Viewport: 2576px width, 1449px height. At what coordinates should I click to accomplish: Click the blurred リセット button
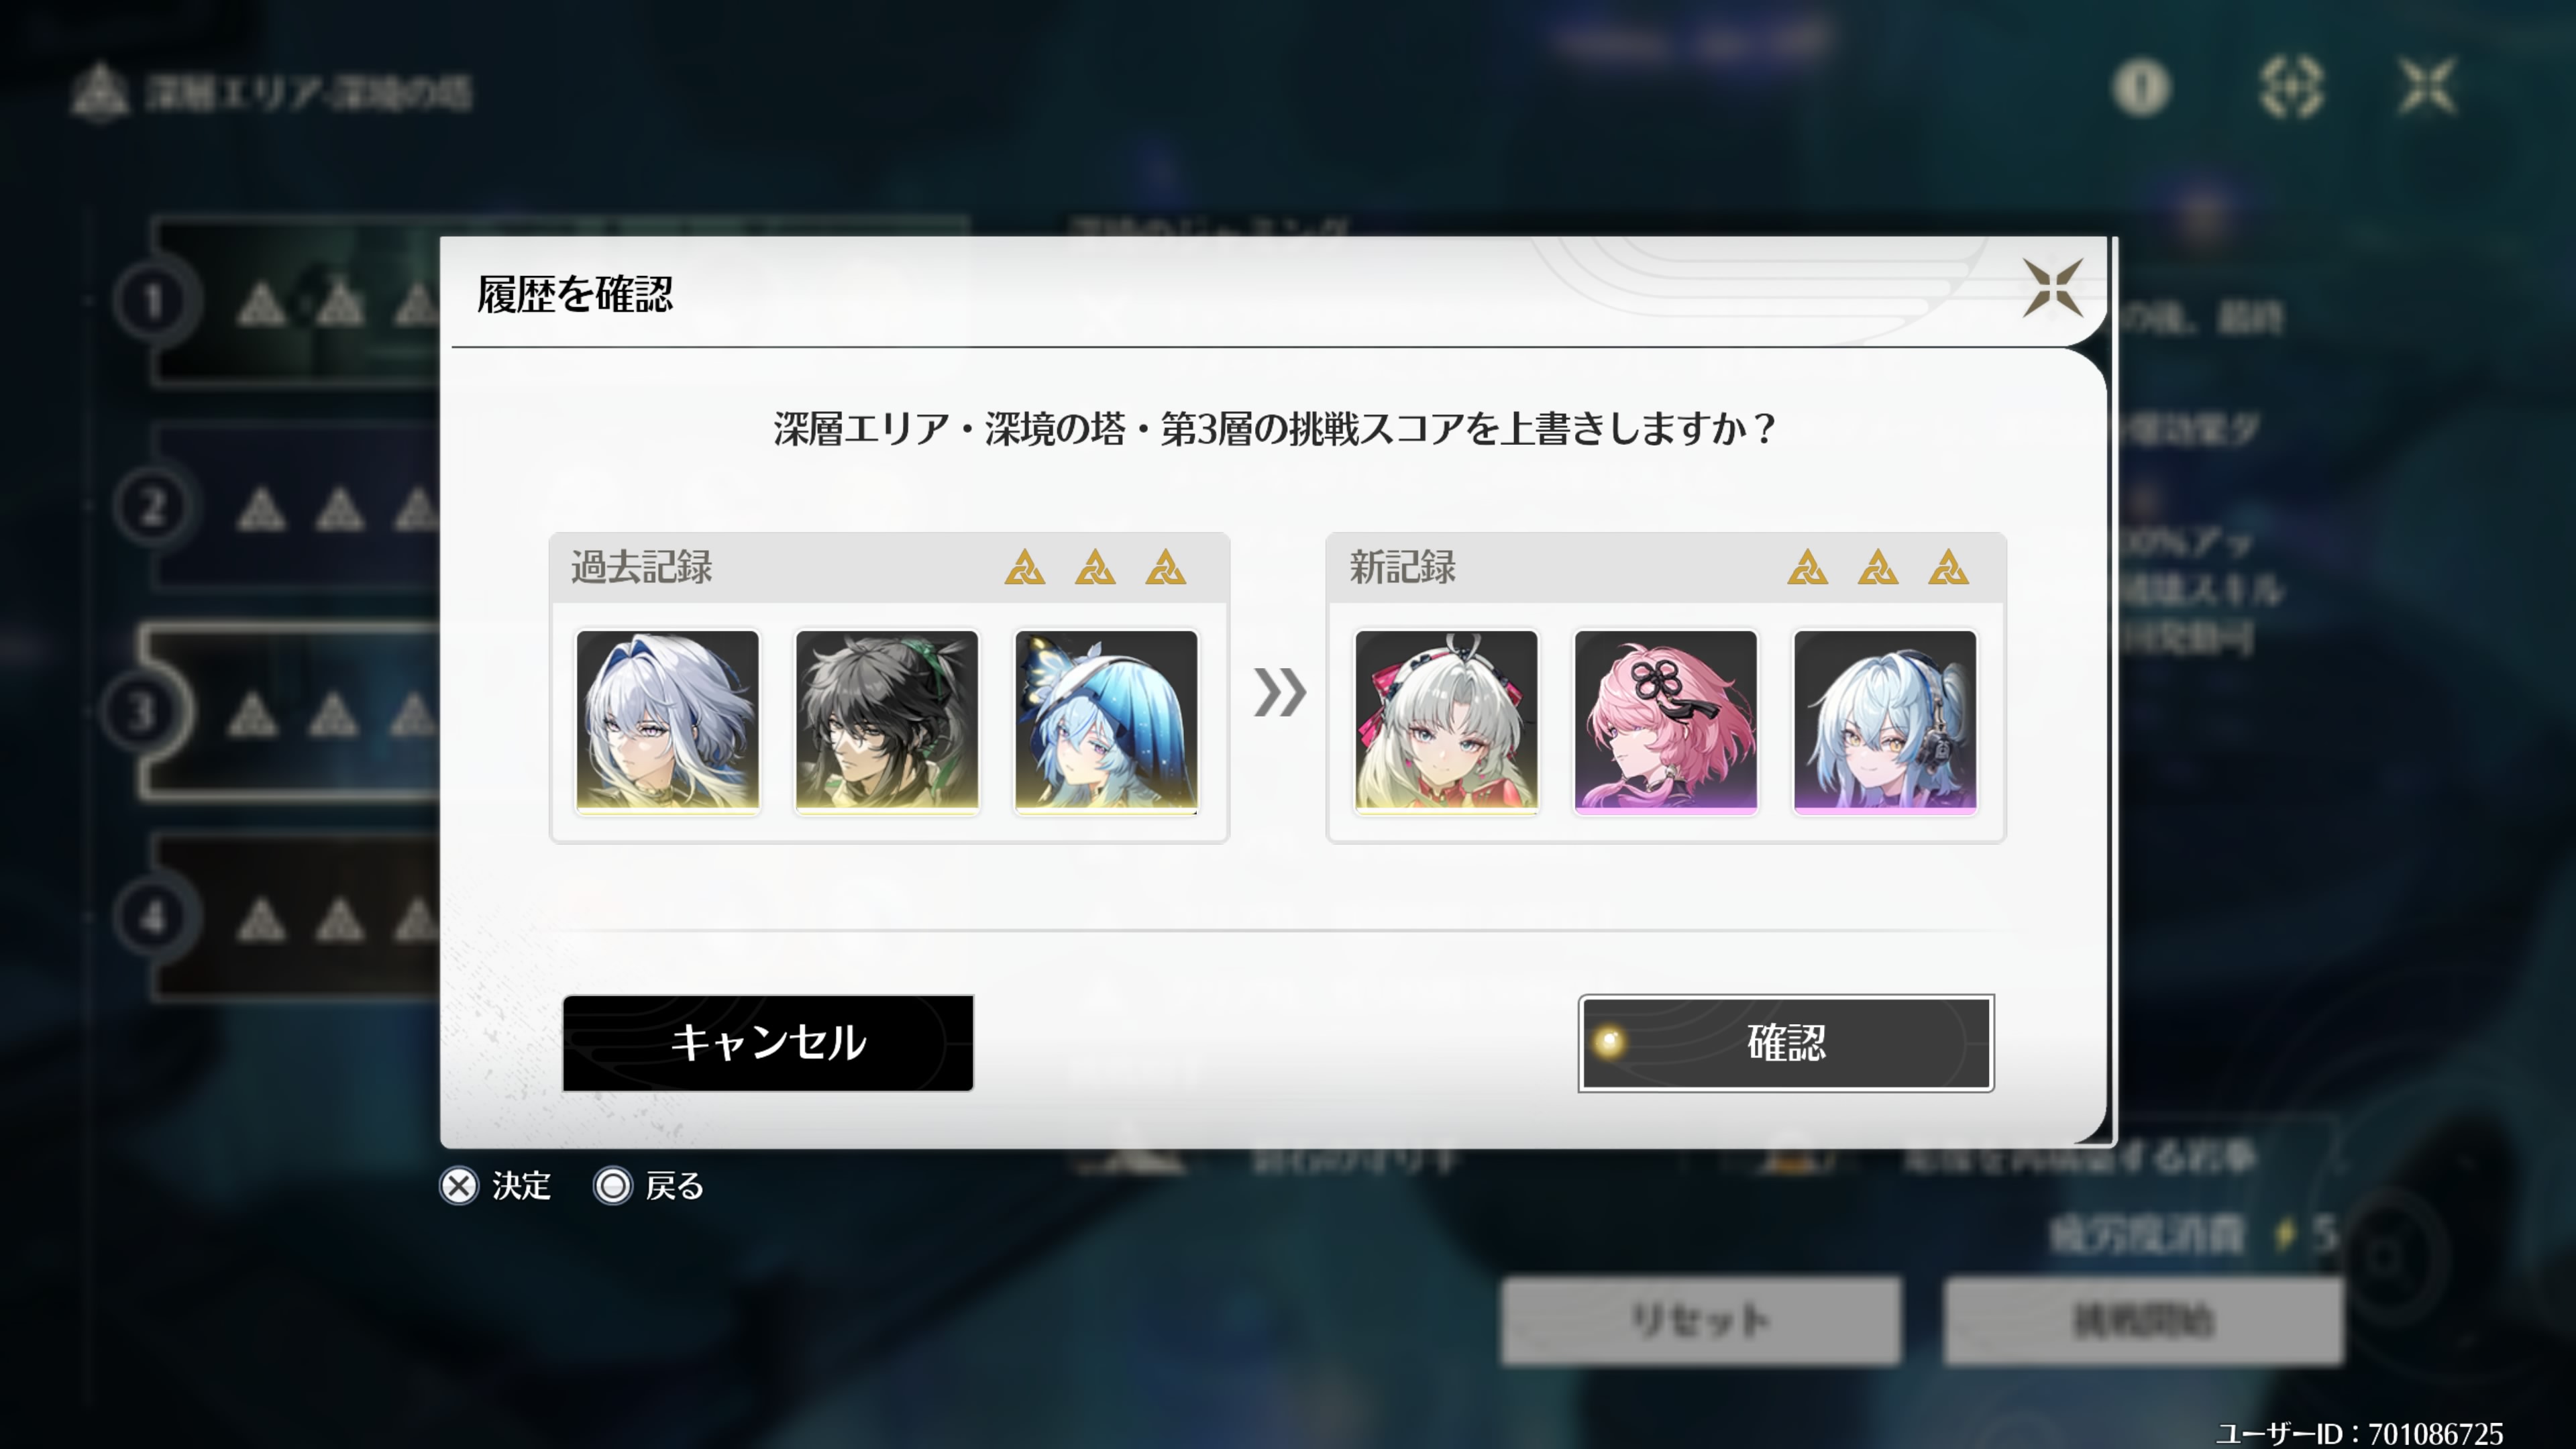point(1701,1320)
